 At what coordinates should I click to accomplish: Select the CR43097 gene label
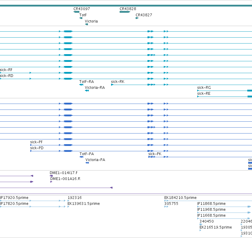(82, 9)
